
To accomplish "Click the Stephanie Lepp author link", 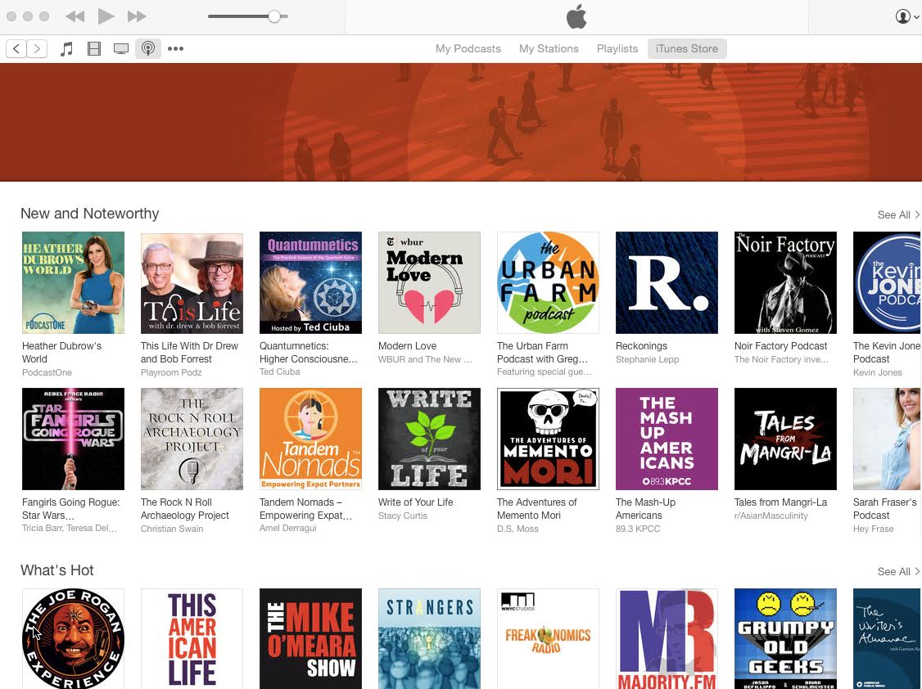I will (x=648, y=359).
